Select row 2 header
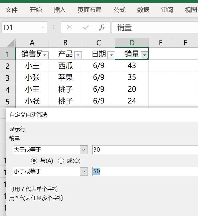This screenshot has height=216, width=198. 8,66
